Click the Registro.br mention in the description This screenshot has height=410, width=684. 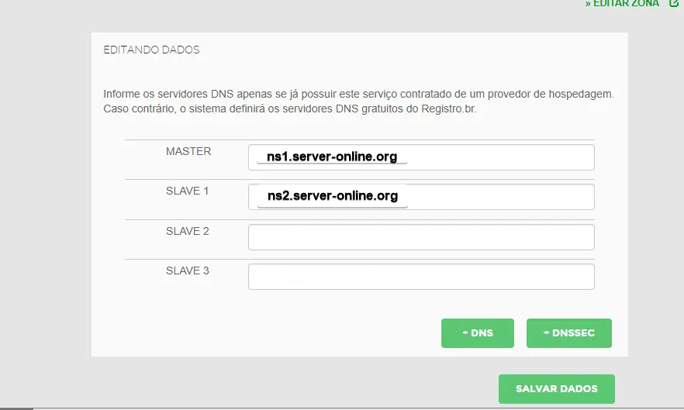pyautogui.click(x=444, y=109)
